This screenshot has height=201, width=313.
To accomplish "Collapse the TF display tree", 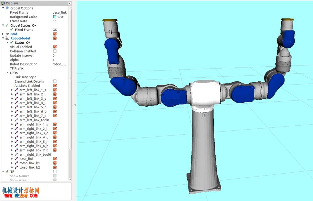I will pyautogui.click(x=3, y=172).
